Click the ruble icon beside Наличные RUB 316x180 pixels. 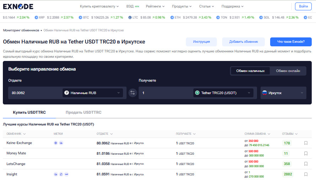(x=66, y=93)
